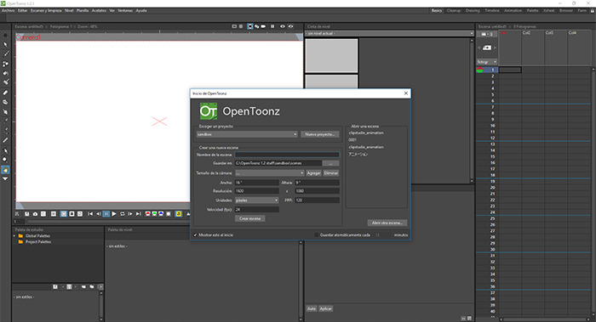The image size is (596, 322).
Task: Click the yellow sound icon in viewer bar
Action: 178,214
